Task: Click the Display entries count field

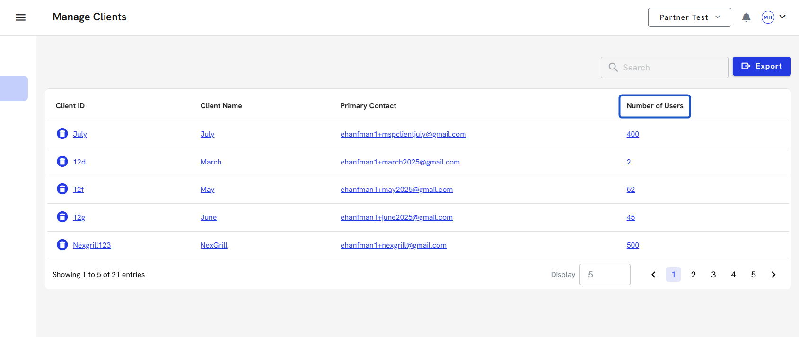Action: coord(605,275)
